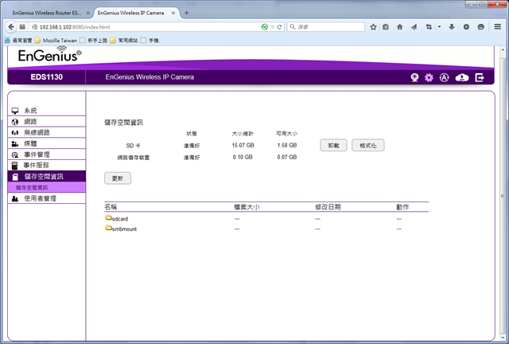Click the language icon in the header
509x344 pixels.
coord(445,77)
